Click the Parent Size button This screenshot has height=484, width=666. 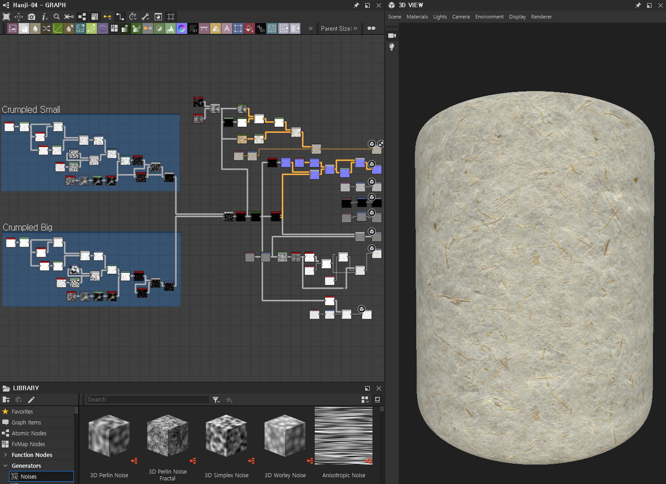tap(339, 28)
